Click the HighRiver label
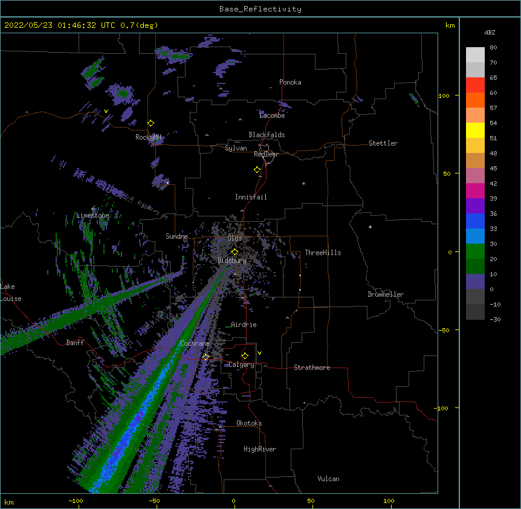521x509 pixels. click(x=260, y=449)
